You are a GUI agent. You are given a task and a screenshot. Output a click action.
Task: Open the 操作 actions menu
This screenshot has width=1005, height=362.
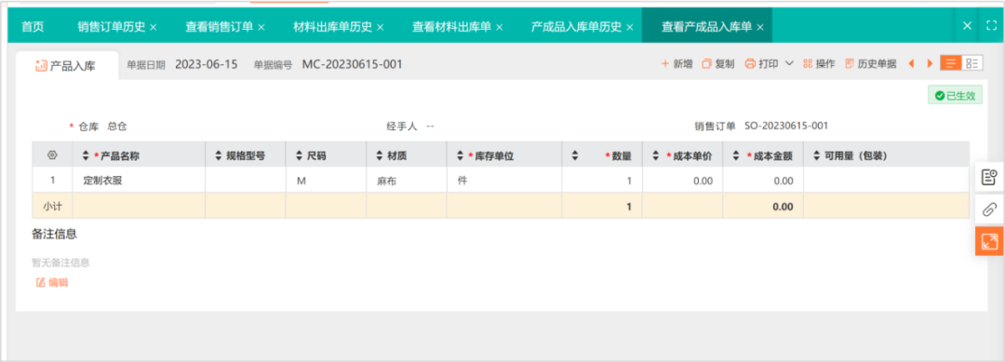pos(819,64)
